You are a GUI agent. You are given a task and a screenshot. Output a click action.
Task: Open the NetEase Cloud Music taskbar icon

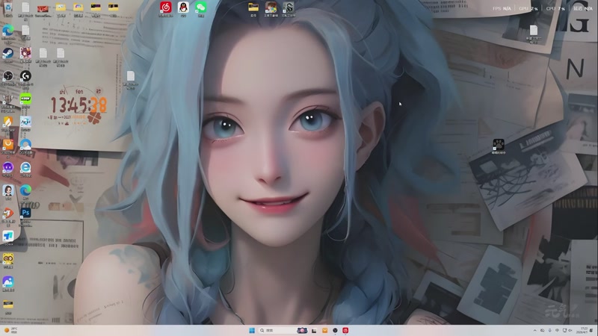tap(345, 331)
